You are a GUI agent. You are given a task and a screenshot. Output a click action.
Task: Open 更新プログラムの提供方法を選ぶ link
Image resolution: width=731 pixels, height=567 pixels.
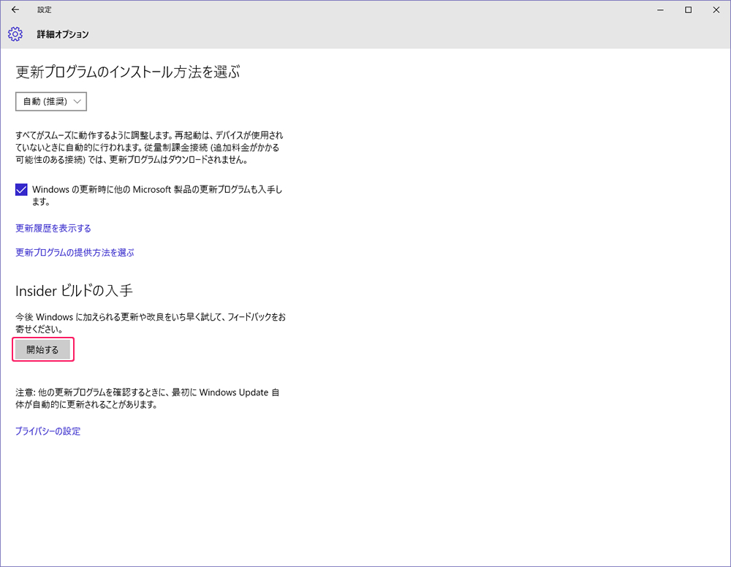[x=75, y=253]
